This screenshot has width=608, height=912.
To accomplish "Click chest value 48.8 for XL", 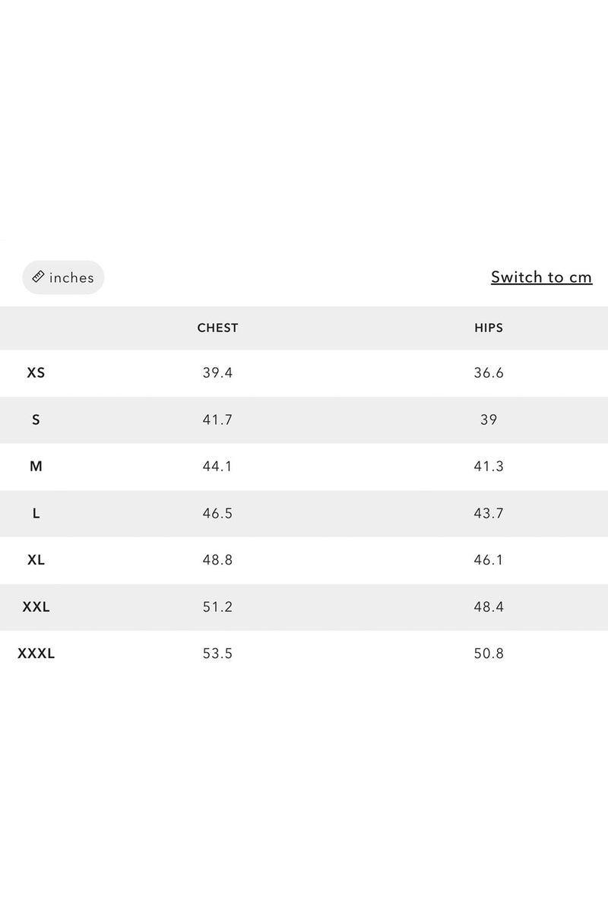I will [217, 560].
